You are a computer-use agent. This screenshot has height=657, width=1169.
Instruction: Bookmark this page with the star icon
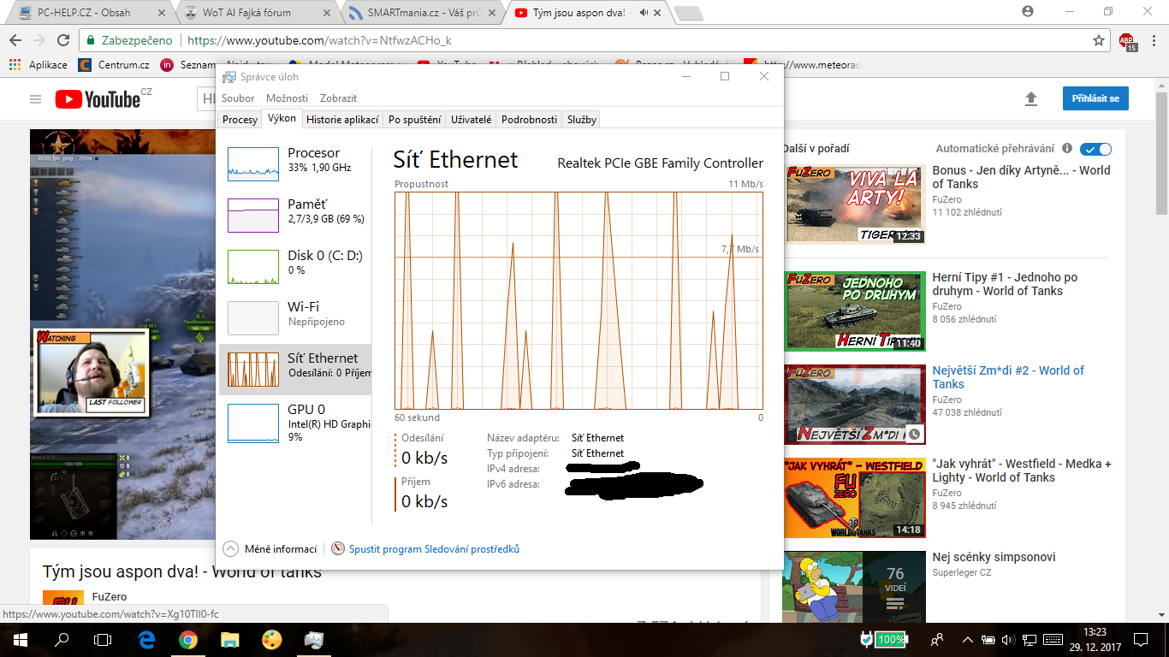click(x=1099, y=40)
